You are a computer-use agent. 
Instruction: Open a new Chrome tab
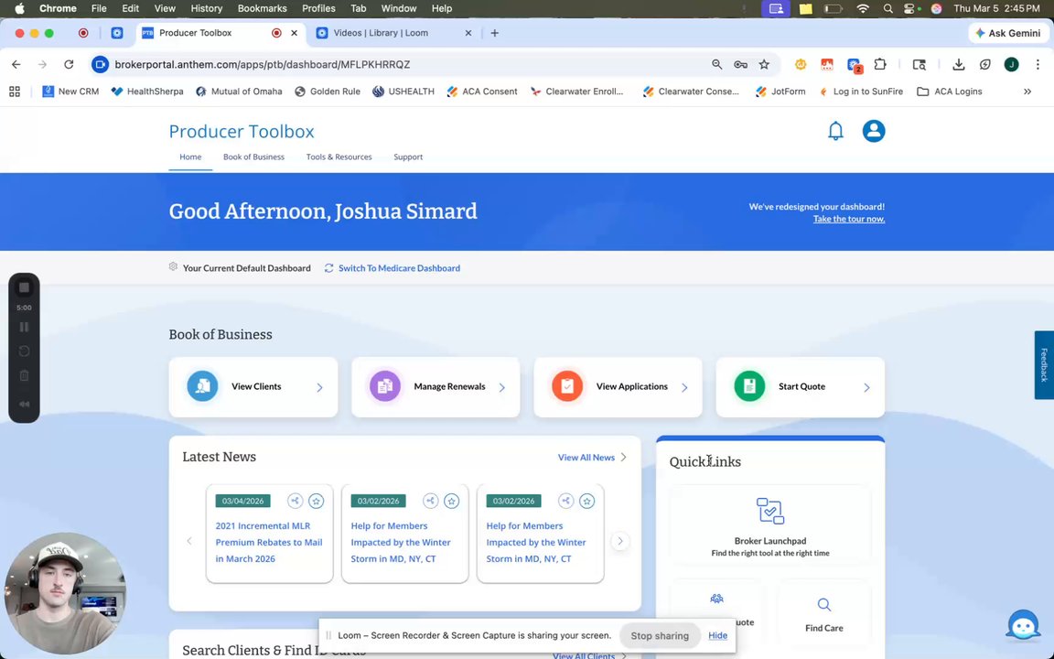(495, 33)
